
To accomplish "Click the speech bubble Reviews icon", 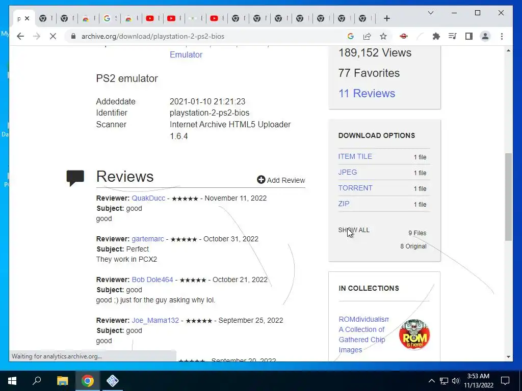I will 75,178.
